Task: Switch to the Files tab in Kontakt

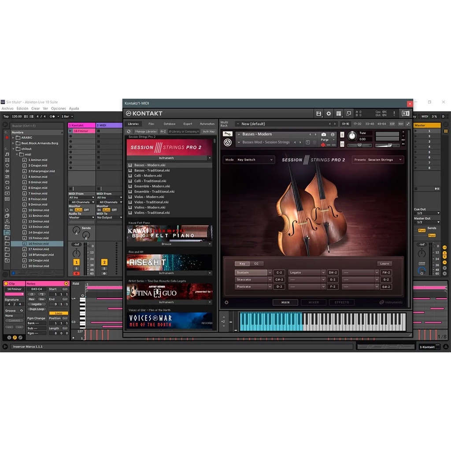Action: [152, 124]
